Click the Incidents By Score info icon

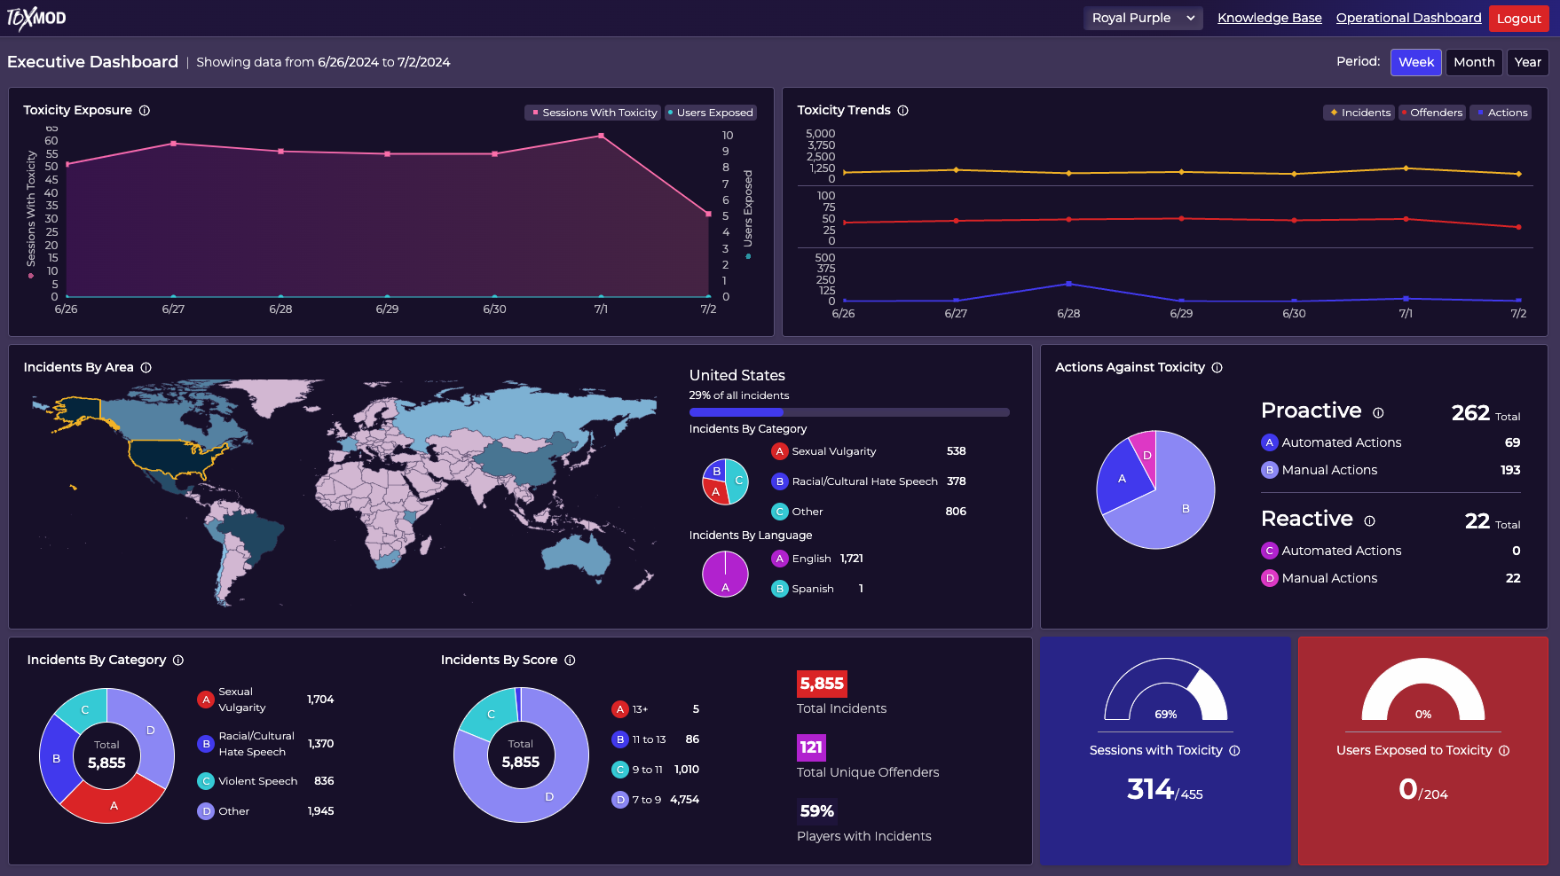click(x=571, y=660)
